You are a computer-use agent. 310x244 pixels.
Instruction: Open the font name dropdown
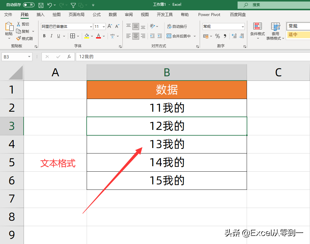[91, 27]
